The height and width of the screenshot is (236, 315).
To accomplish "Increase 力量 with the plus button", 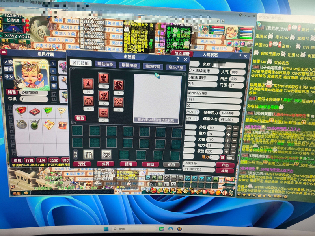I will tap(228, 140).
